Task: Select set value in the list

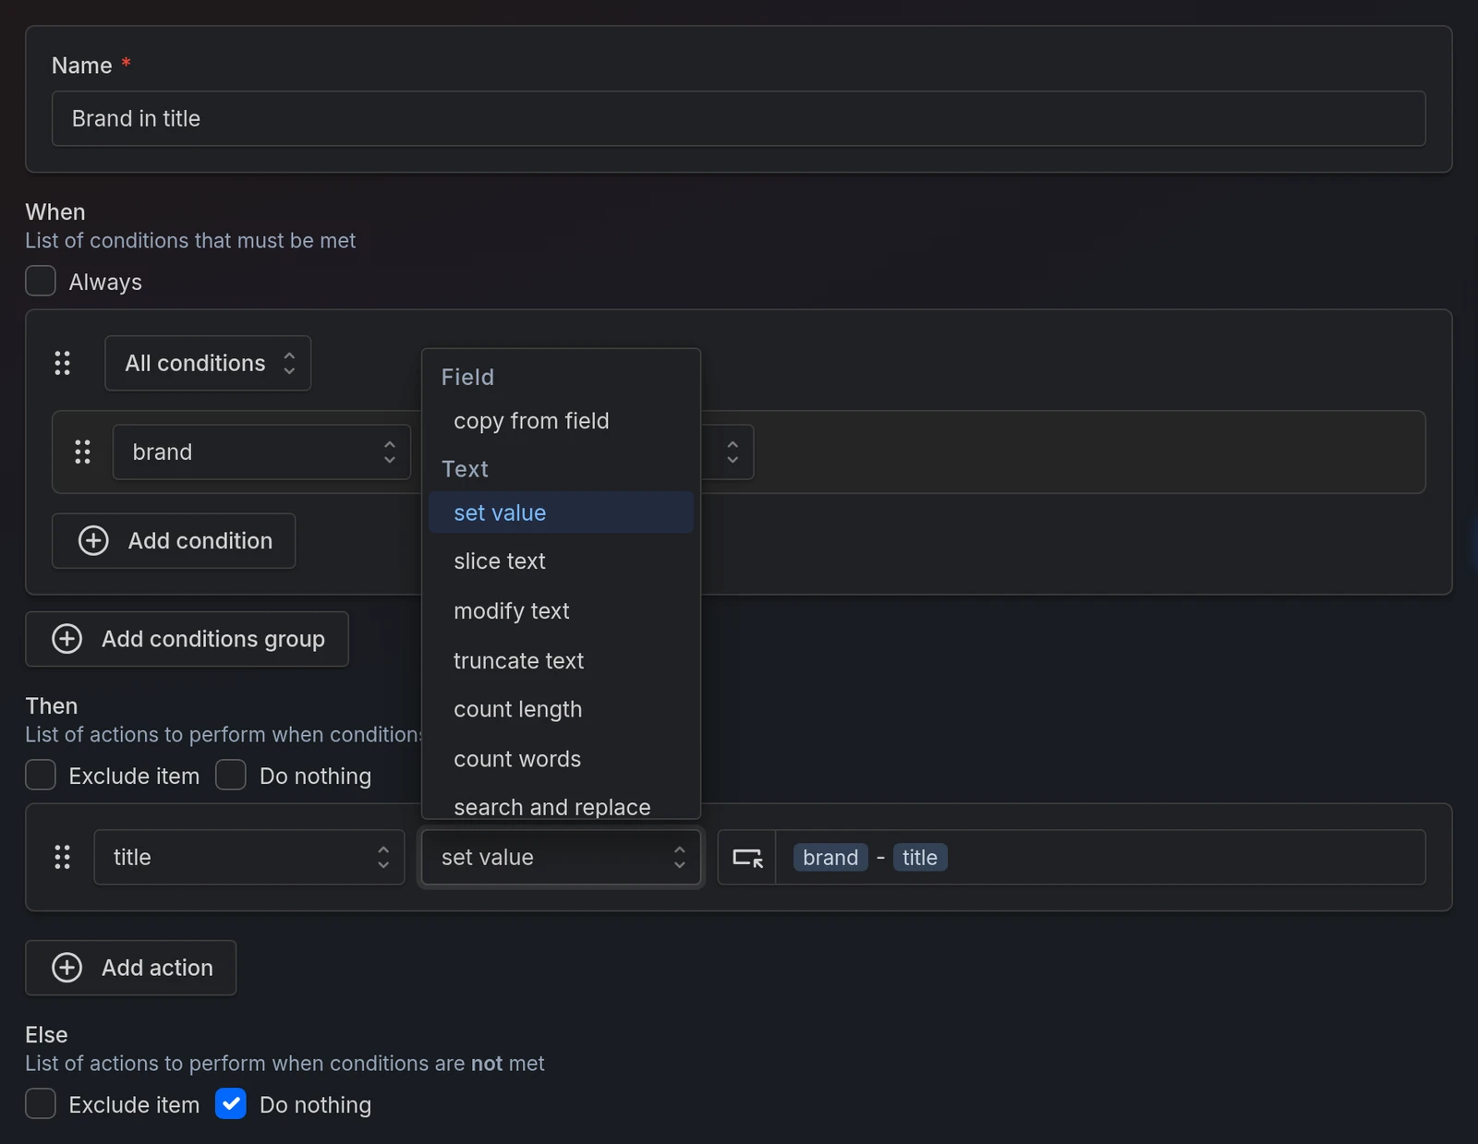Action: click(561, 512)
